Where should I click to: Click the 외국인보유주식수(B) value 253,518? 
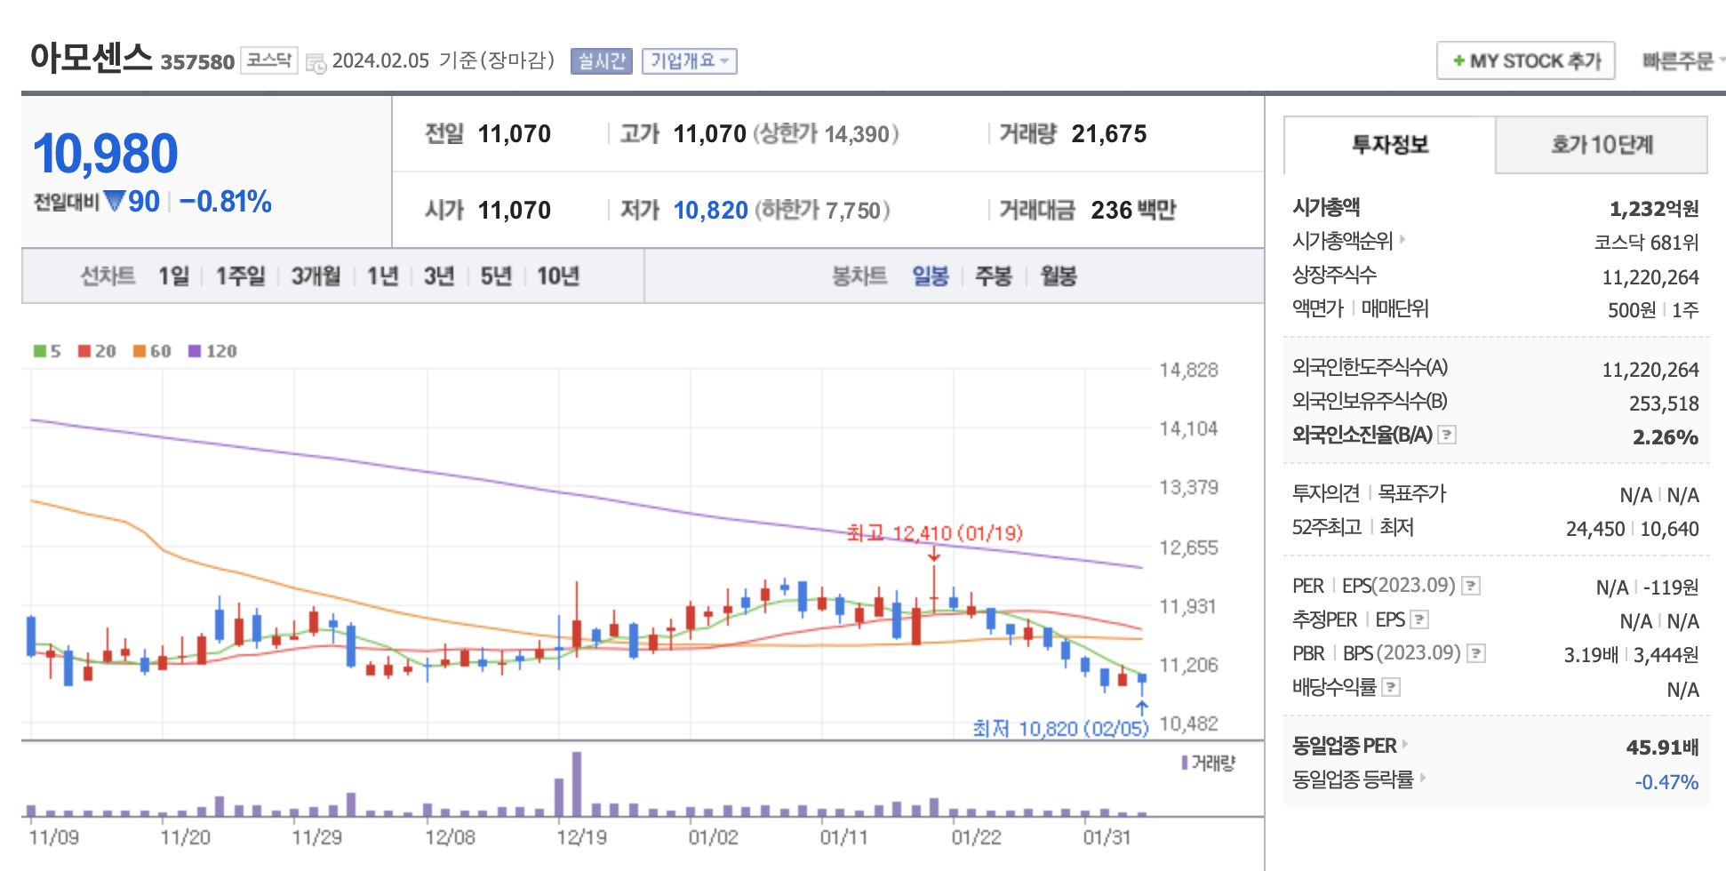pos(1664,404)
